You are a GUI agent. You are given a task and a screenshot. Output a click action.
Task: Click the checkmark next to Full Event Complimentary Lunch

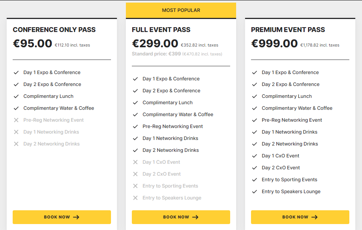(135, 103)
